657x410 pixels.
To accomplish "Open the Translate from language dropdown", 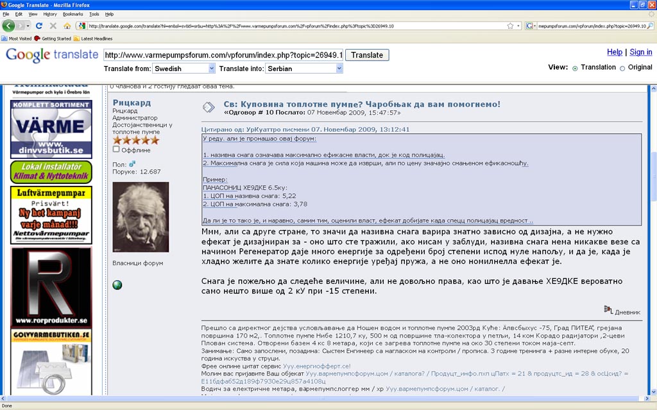I will 183,69.
